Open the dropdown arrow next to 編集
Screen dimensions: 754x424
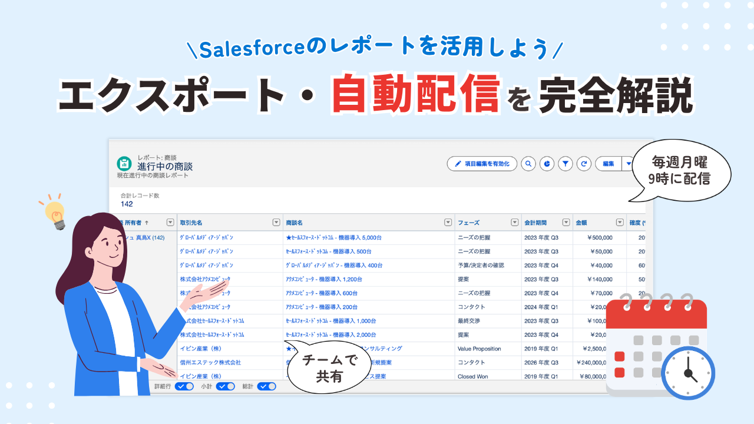[x=629, y=164]
